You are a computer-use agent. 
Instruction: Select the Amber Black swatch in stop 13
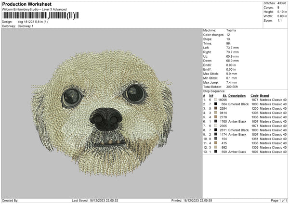pyautogui.click(x=216, y=152)
